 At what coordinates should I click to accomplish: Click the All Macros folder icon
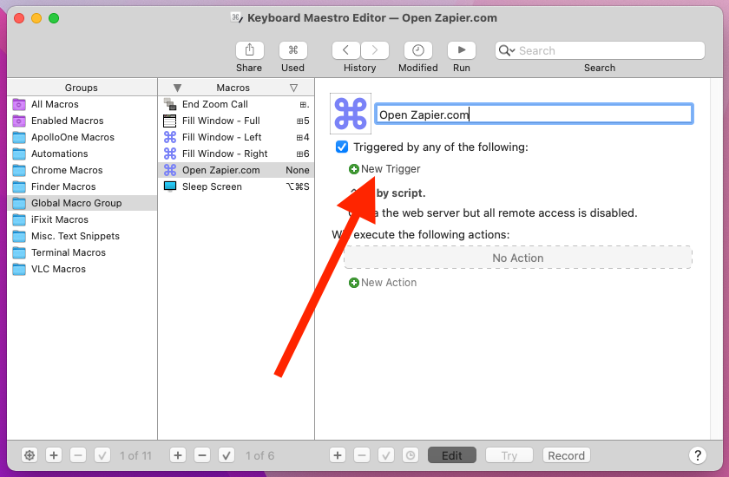(19, 104)
